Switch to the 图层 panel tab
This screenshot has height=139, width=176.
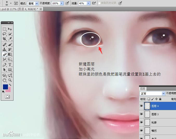click(x=143, y=89)
